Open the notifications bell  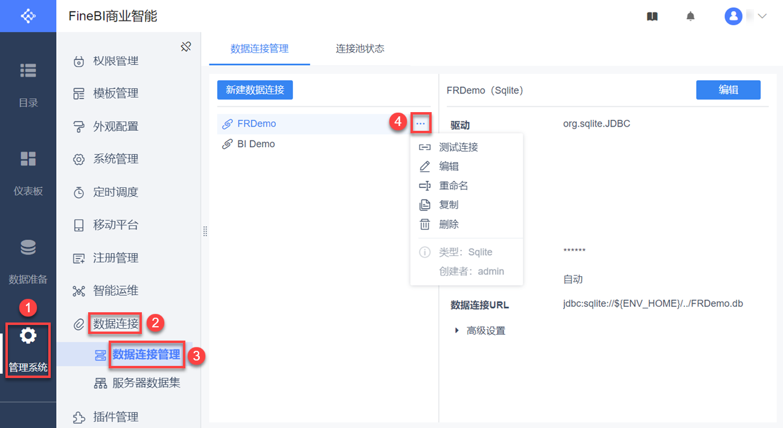pyautogui.click(x=691, y=16)
